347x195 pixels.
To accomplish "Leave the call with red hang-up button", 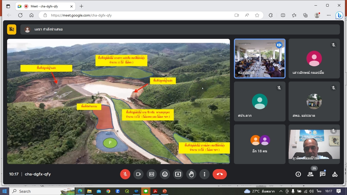I will coord(220,174).
